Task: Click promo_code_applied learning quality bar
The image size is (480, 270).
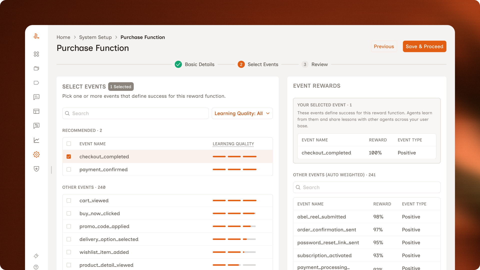Action: [x=234, y=226]
